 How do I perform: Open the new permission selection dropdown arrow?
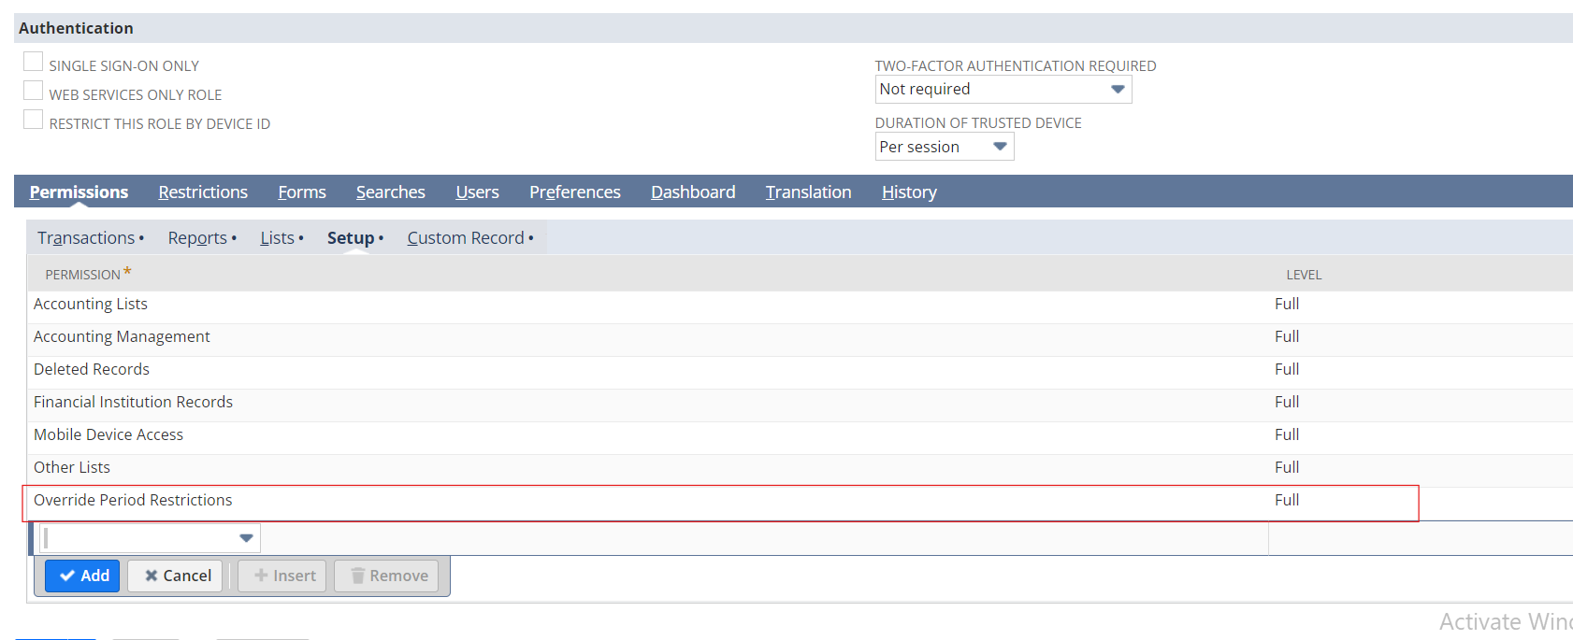pyautogui.click(x=246, y=538)
